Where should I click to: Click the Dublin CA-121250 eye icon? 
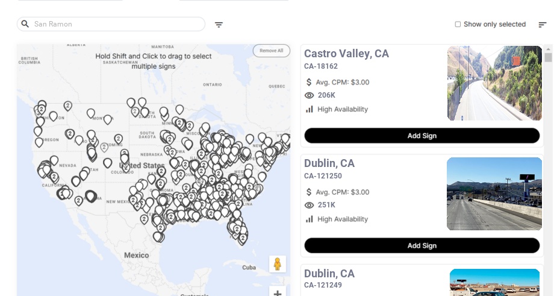click(x=310, y=205)
